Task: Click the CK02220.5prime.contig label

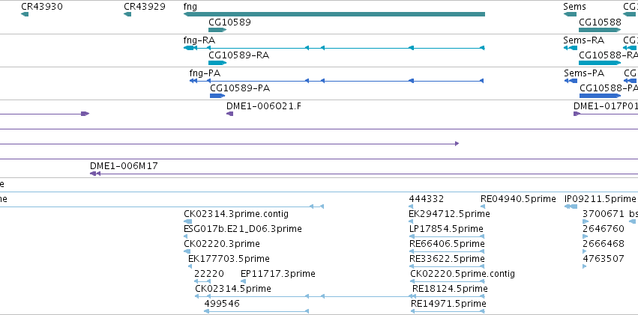Action: click(x=463, y=274)
